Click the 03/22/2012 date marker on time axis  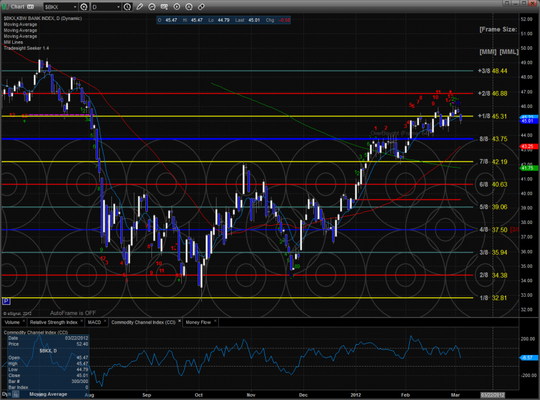pyautogui.click(x=493, y=395)
